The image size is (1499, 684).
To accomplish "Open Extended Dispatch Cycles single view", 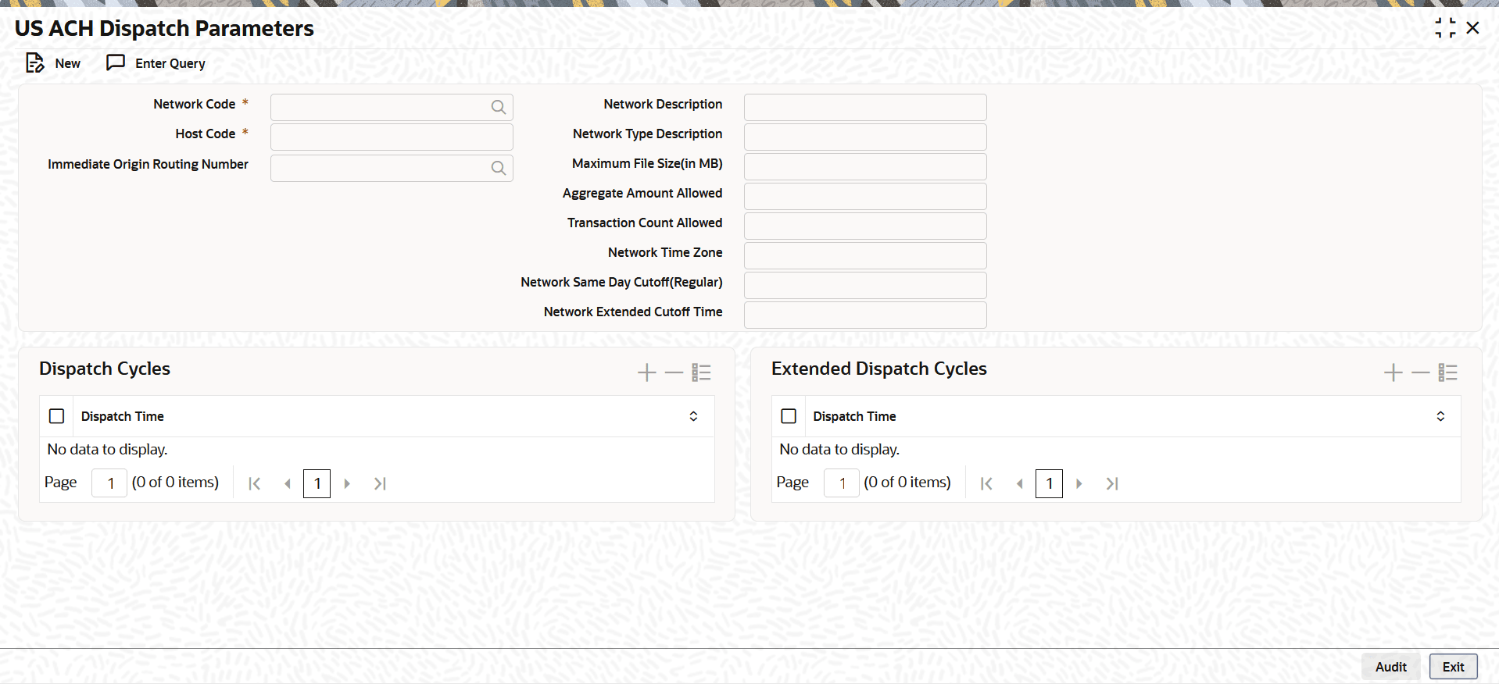I will pos(1447,372).
